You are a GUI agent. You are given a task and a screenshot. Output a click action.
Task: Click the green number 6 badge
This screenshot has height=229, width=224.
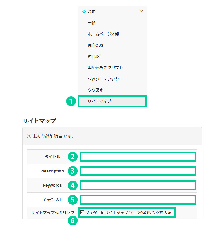tap(73, 221)
